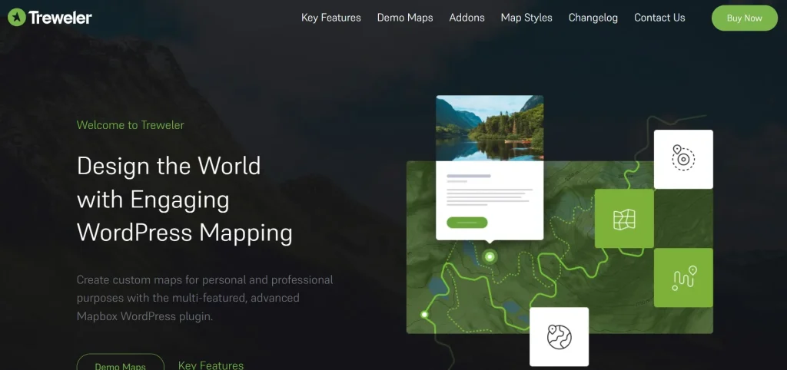Click the glowing green map marker under the popup
Image resolution: width=787 pixels, height=370 pixels.
pos(490,257)
